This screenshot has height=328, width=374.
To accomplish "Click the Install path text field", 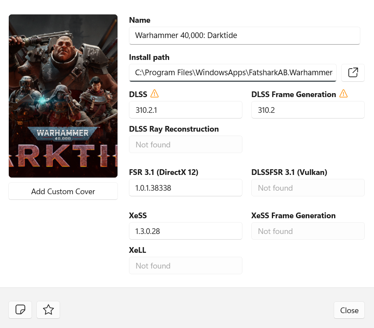I will click(x=233, y=73).
